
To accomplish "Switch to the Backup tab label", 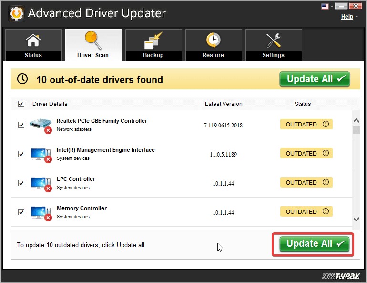I will pos(153,55).
